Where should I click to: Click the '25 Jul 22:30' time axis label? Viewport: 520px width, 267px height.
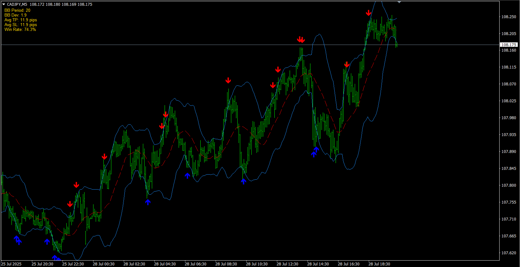(x=73, y=264)
